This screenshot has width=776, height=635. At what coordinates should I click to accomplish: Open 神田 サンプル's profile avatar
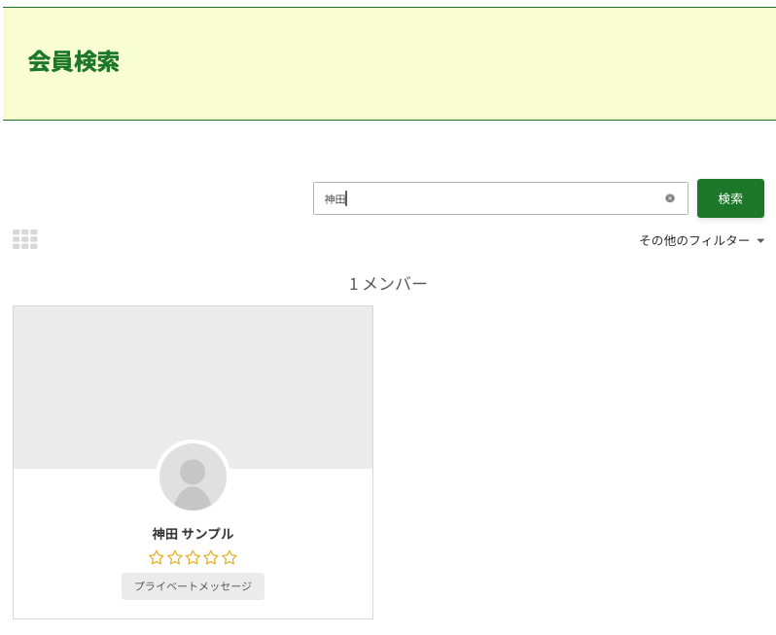(193, 476)
